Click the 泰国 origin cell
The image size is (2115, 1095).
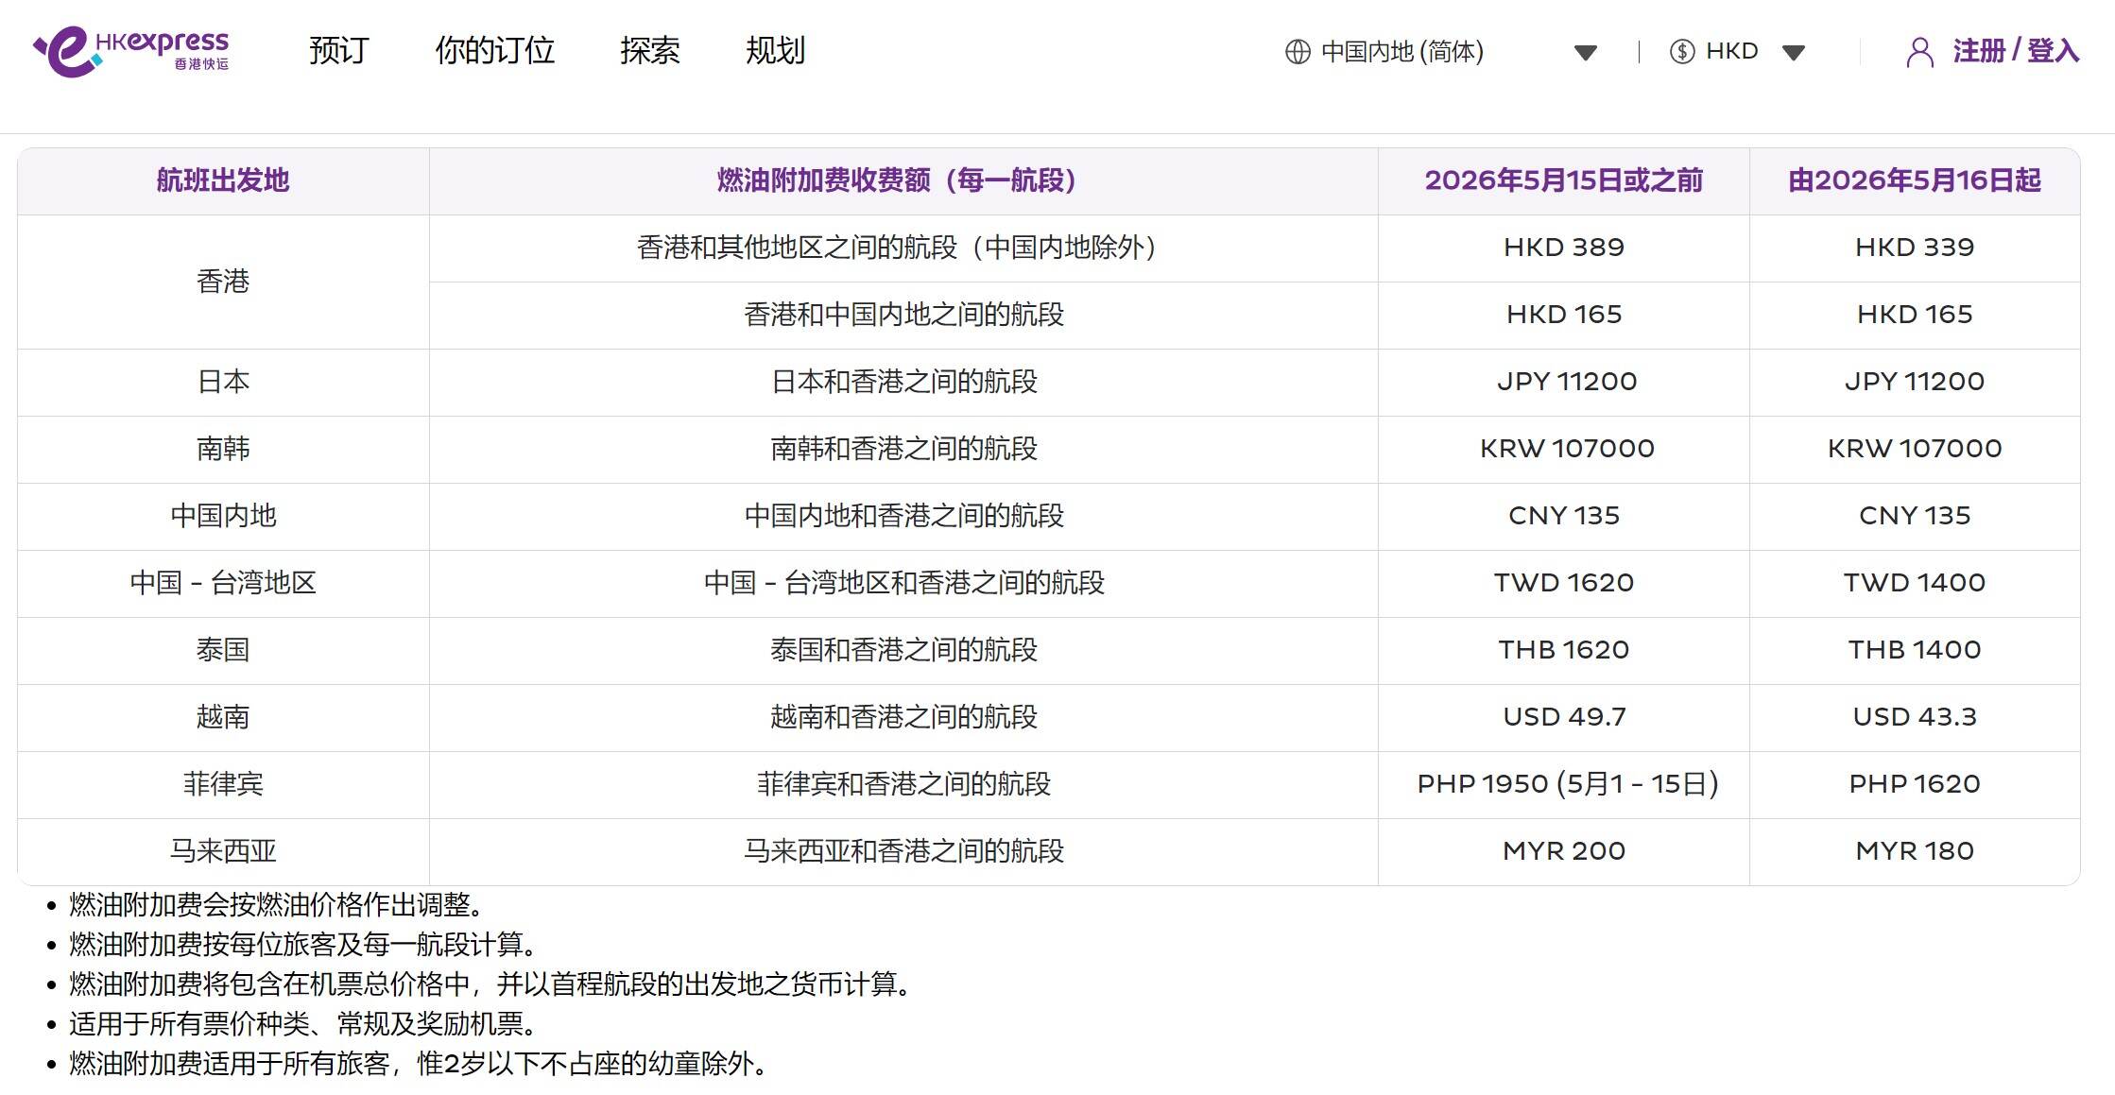point(223,650)
